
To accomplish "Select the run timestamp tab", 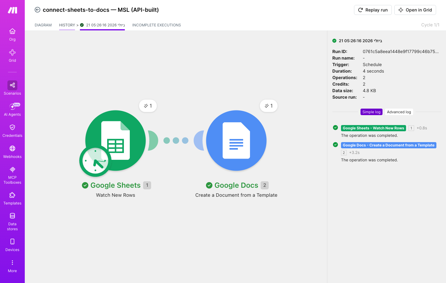I will click(103, 25).
